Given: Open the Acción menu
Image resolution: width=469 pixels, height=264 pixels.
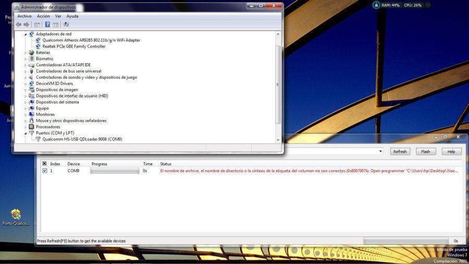Looking at the screenshot, I should 43,16.
